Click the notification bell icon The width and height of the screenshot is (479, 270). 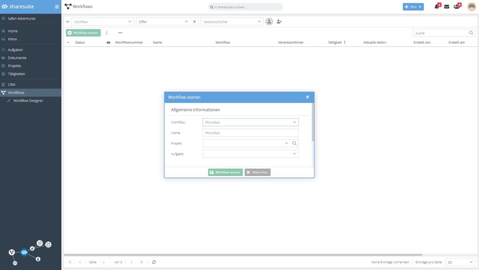point(436,7)
